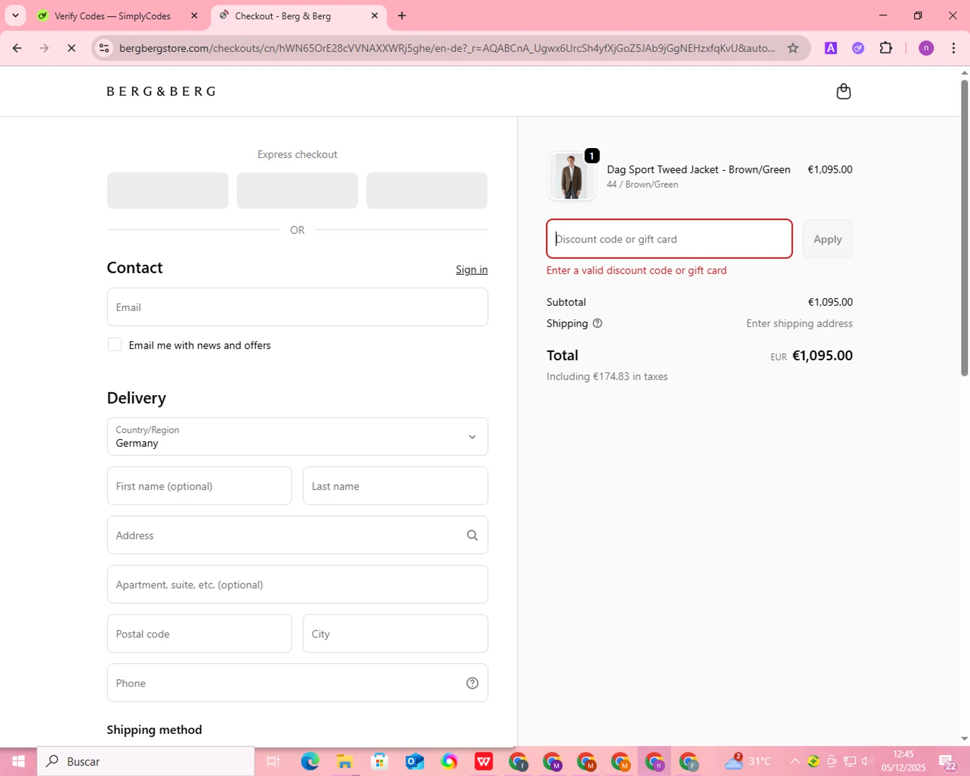
Task: Check Email me with news and offers
Action: coord(114,345)
